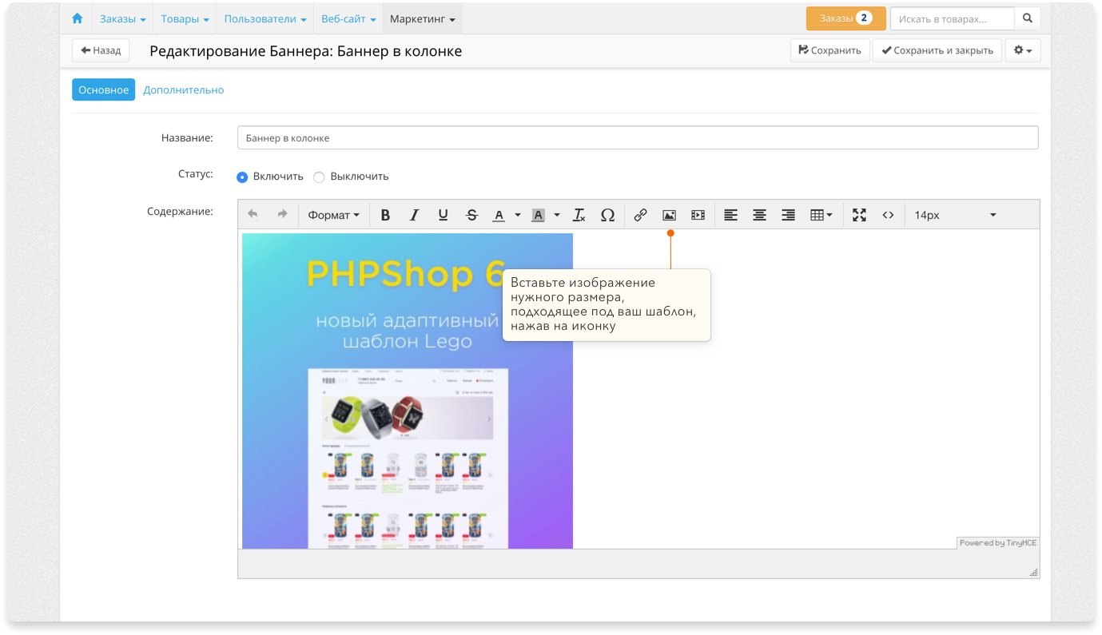Toggle italic formatting

point(414,215)
